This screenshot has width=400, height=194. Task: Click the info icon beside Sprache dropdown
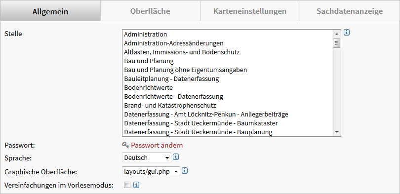(x=175, y=157)
